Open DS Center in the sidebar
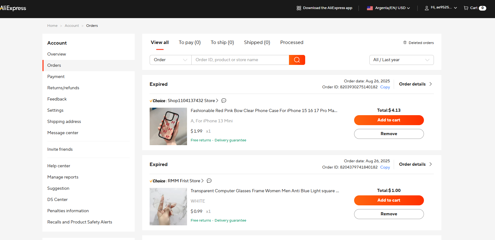 (58, 200)
